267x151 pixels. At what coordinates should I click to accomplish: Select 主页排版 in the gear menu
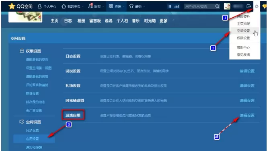[243, 24]
